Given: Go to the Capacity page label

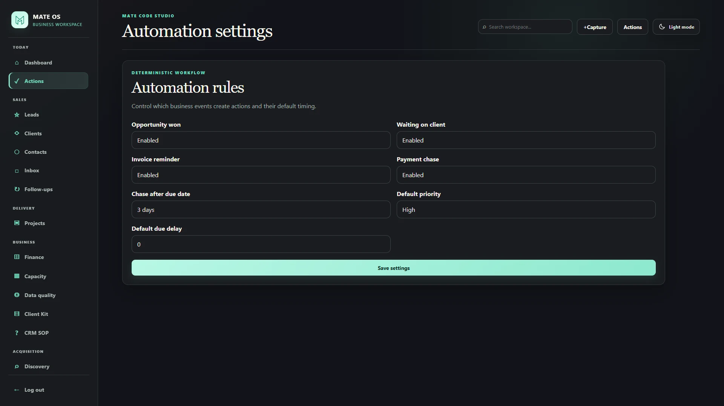Looking at the screenshot, I should tap(35, 276).
